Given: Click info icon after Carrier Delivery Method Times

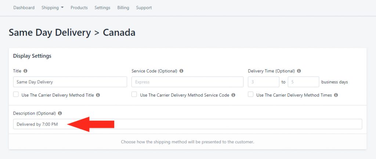Looking at the screenshot, I should click(x=336, y=95).
